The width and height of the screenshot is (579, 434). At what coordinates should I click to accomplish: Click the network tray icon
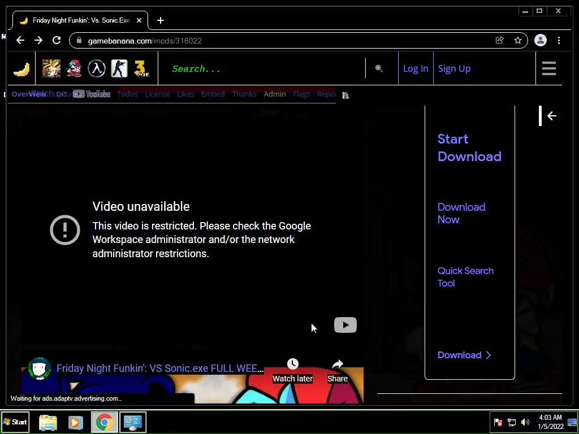[x=512, y=422]
